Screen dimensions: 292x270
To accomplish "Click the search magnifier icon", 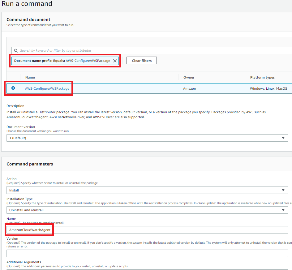I will click(x=16, y=50).
